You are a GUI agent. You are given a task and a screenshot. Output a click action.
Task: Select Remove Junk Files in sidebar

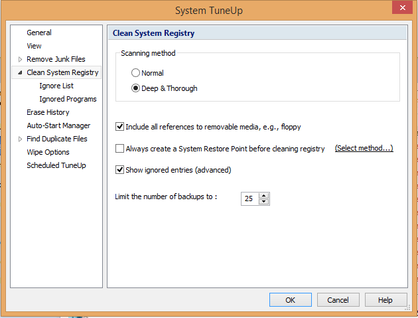56,59
